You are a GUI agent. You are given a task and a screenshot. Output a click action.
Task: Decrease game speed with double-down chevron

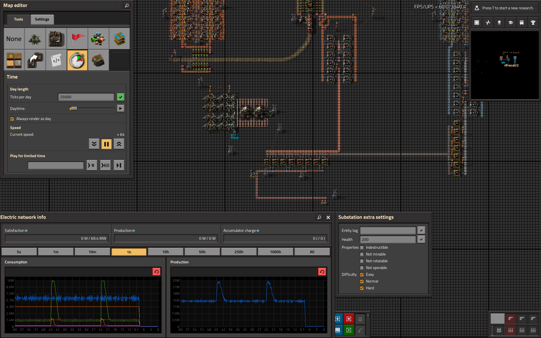coord(94,144)
